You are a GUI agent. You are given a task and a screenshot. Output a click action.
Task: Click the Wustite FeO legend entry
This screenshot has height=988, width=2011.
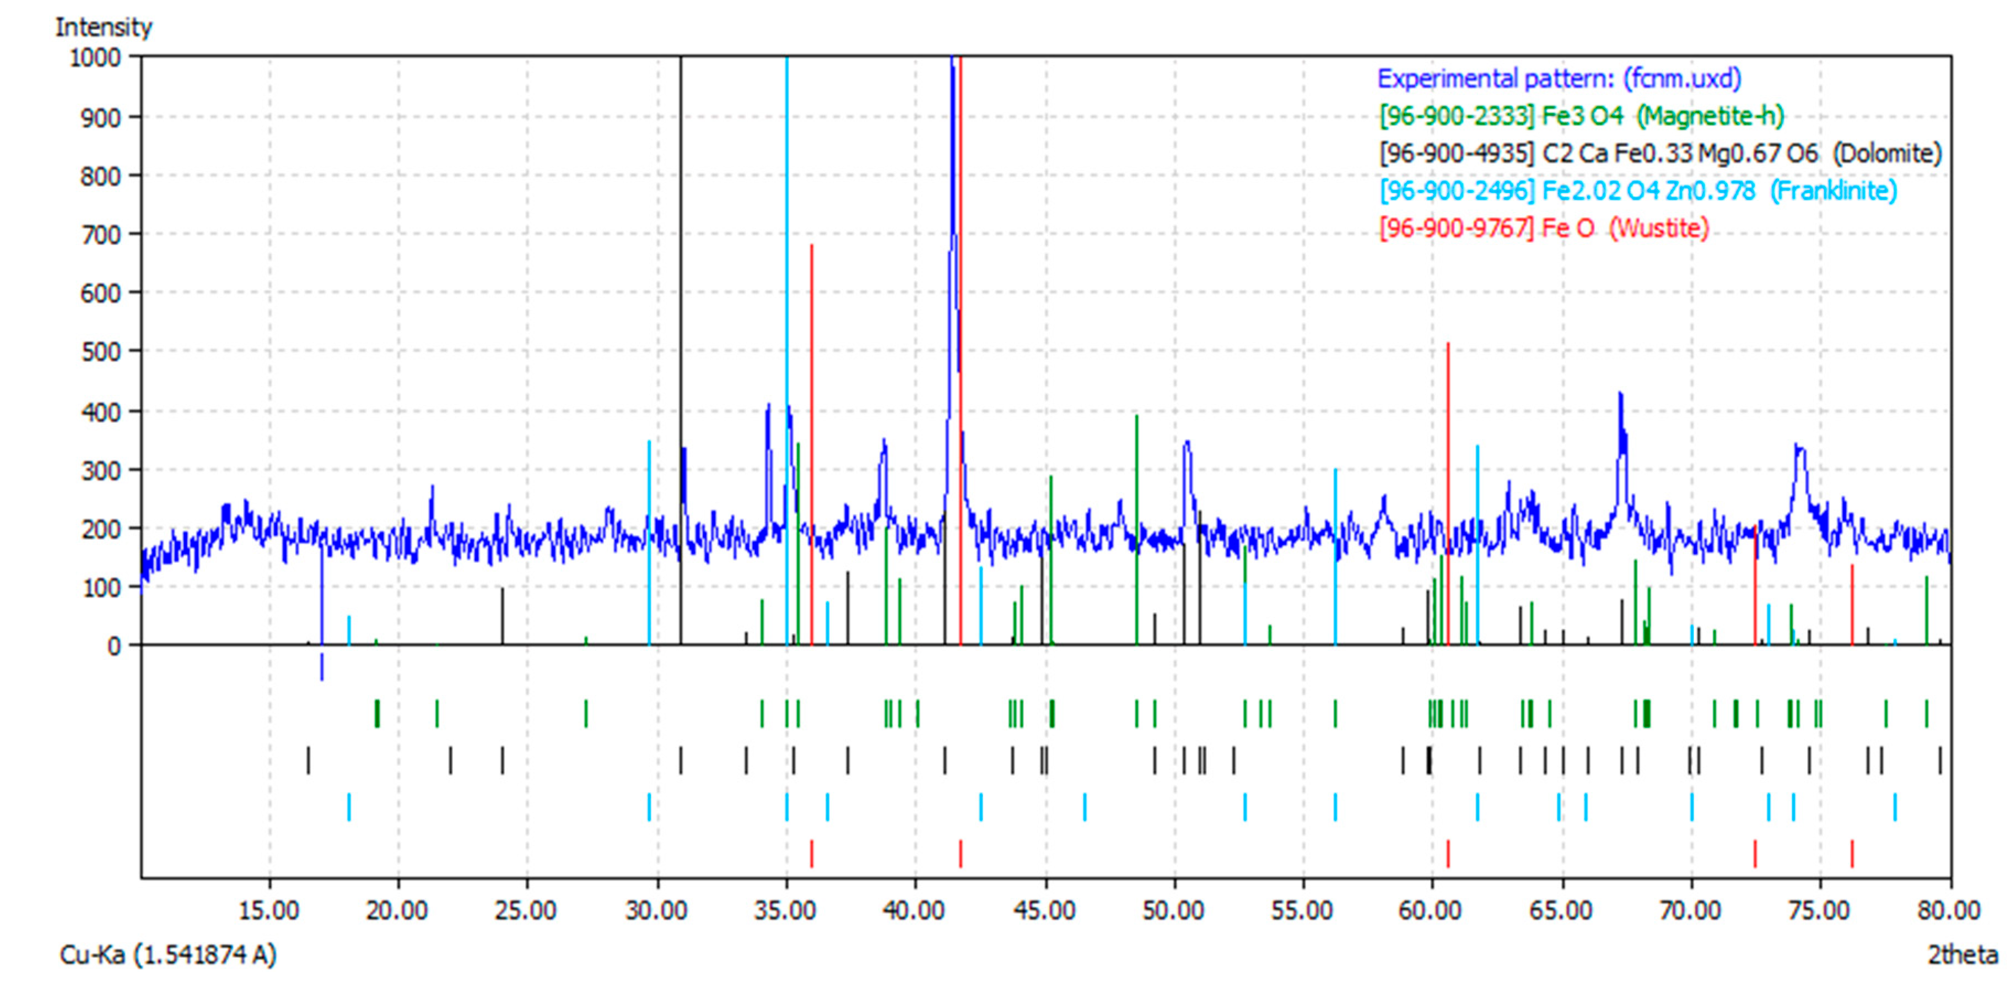pyautogui.click(x=1543, y=229)
